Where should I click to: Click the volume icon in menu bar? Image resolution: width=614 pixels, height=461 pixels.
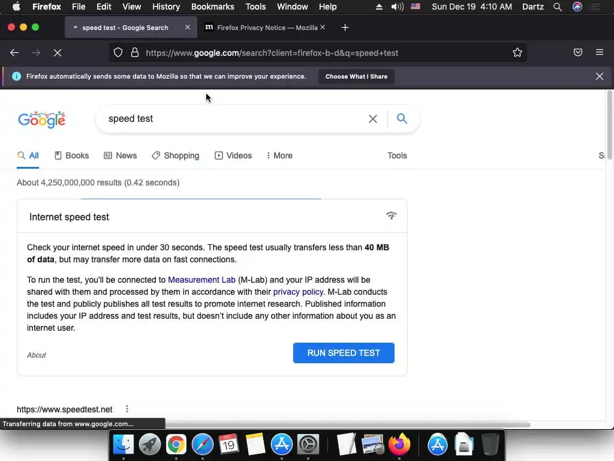pos(397,7)
